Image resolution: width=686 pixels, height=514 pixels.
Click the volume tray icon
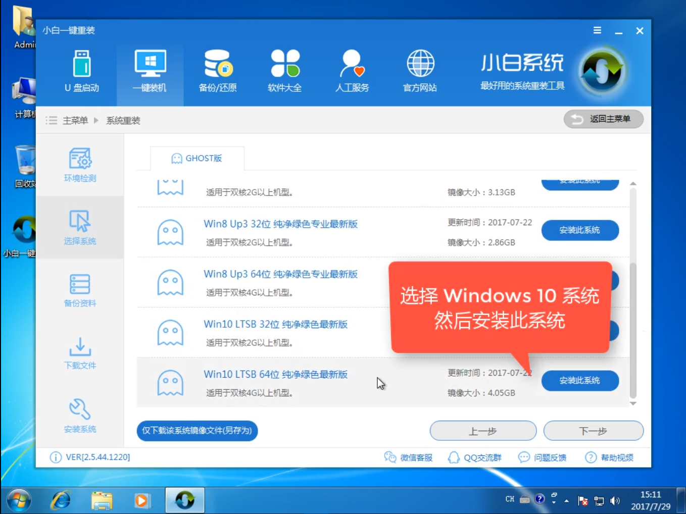[x=615, y=501]
